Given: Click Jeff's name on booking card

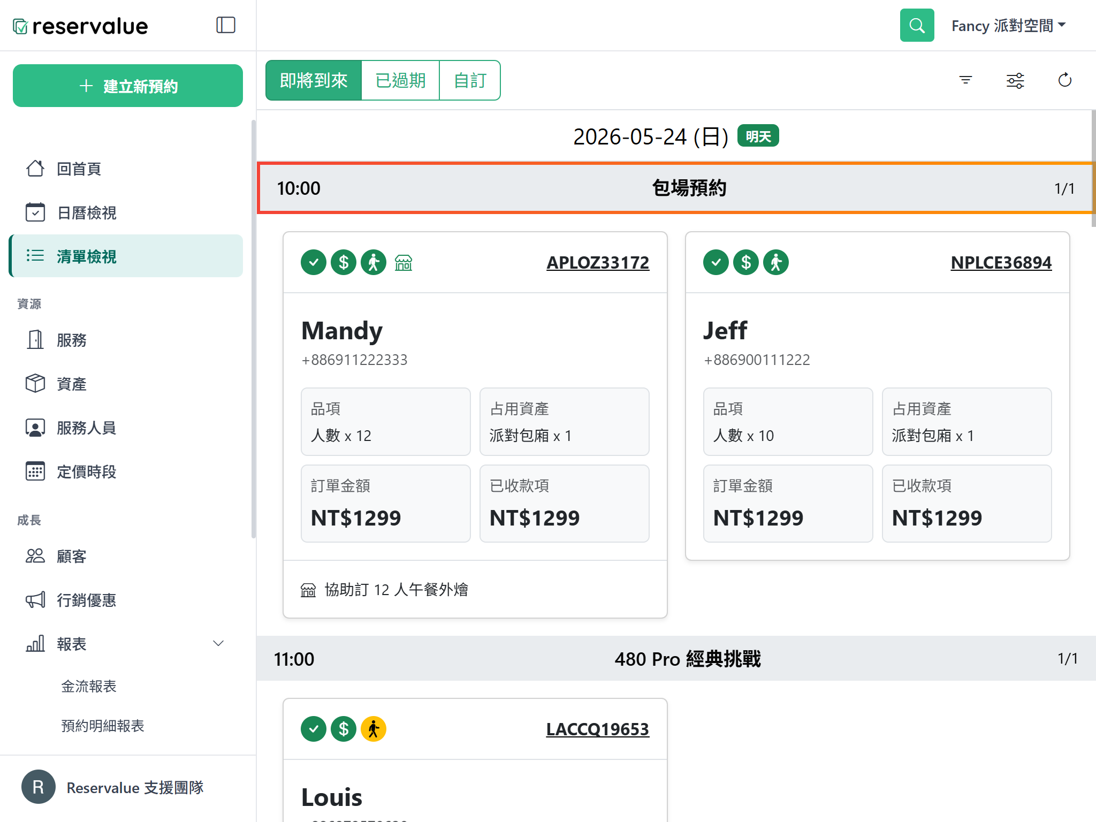Looking at the screenshot, I should 725,330.
